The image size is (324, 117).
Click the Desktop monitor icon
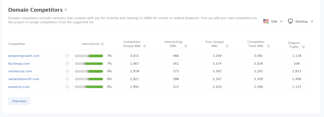point(290,21)
